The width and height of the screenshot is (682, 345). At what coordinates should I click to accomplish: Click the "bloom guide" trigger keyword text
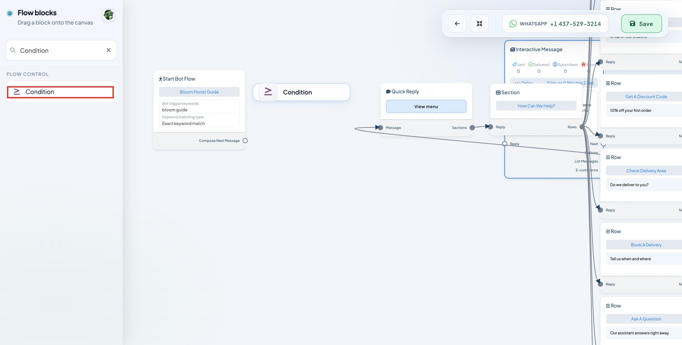point(175,110)
